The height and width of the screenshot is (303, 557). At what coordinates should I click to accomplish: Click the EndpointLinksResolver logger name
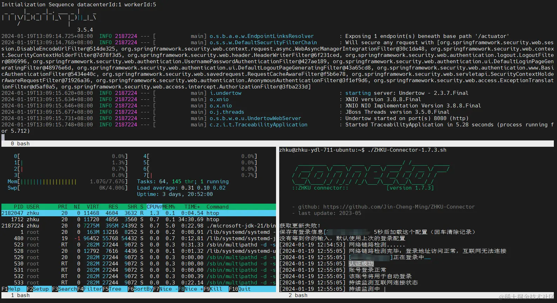pos(262,36)
